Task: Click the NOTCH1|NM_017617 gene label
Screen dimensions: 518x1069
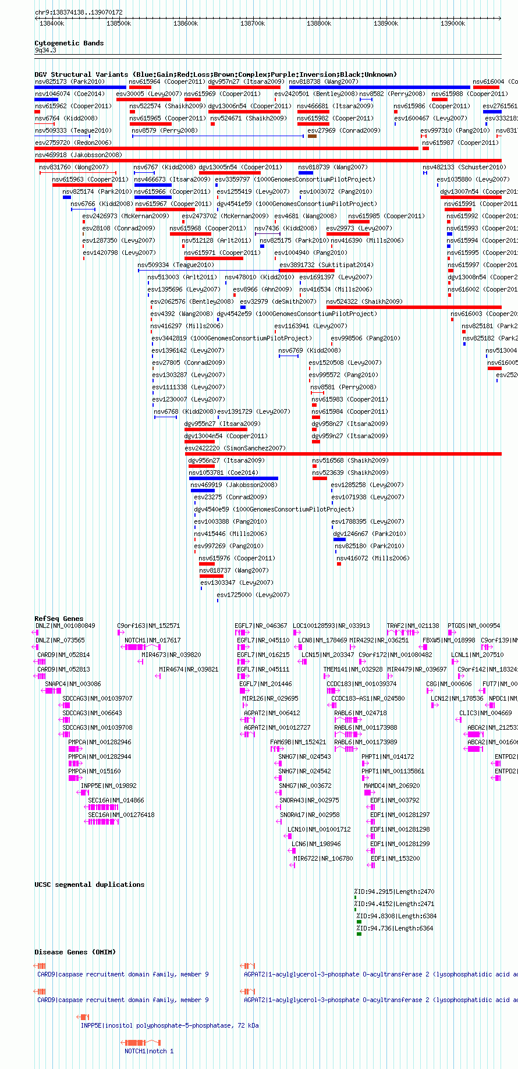Action: (152, 640)
